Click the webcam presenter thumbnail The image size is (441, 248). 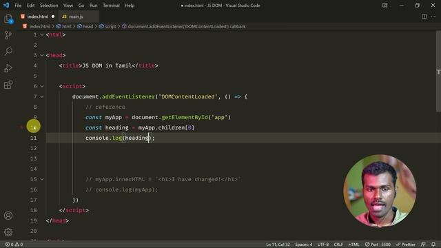click(380, 191)
